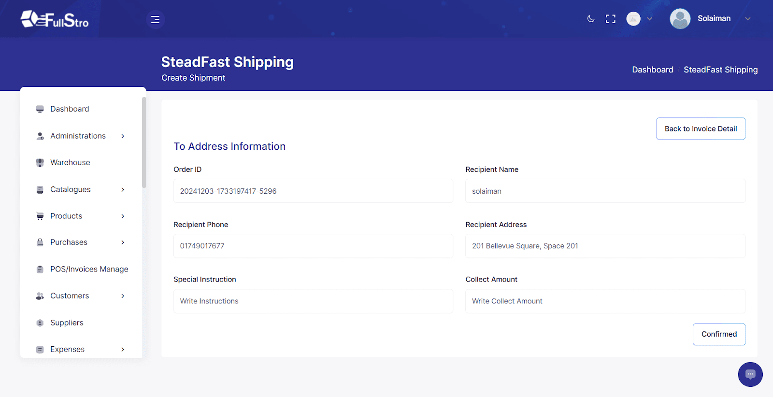Click the Administrations person icon
Screen dimensions: 773x397
pyautogui.click(x=40, y=136)
